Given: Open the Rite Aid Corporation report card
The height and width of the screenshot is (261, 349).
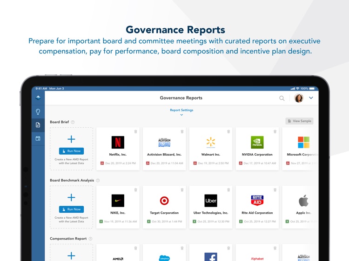Looking at the screenshot, I should click(x=257, y=207).
